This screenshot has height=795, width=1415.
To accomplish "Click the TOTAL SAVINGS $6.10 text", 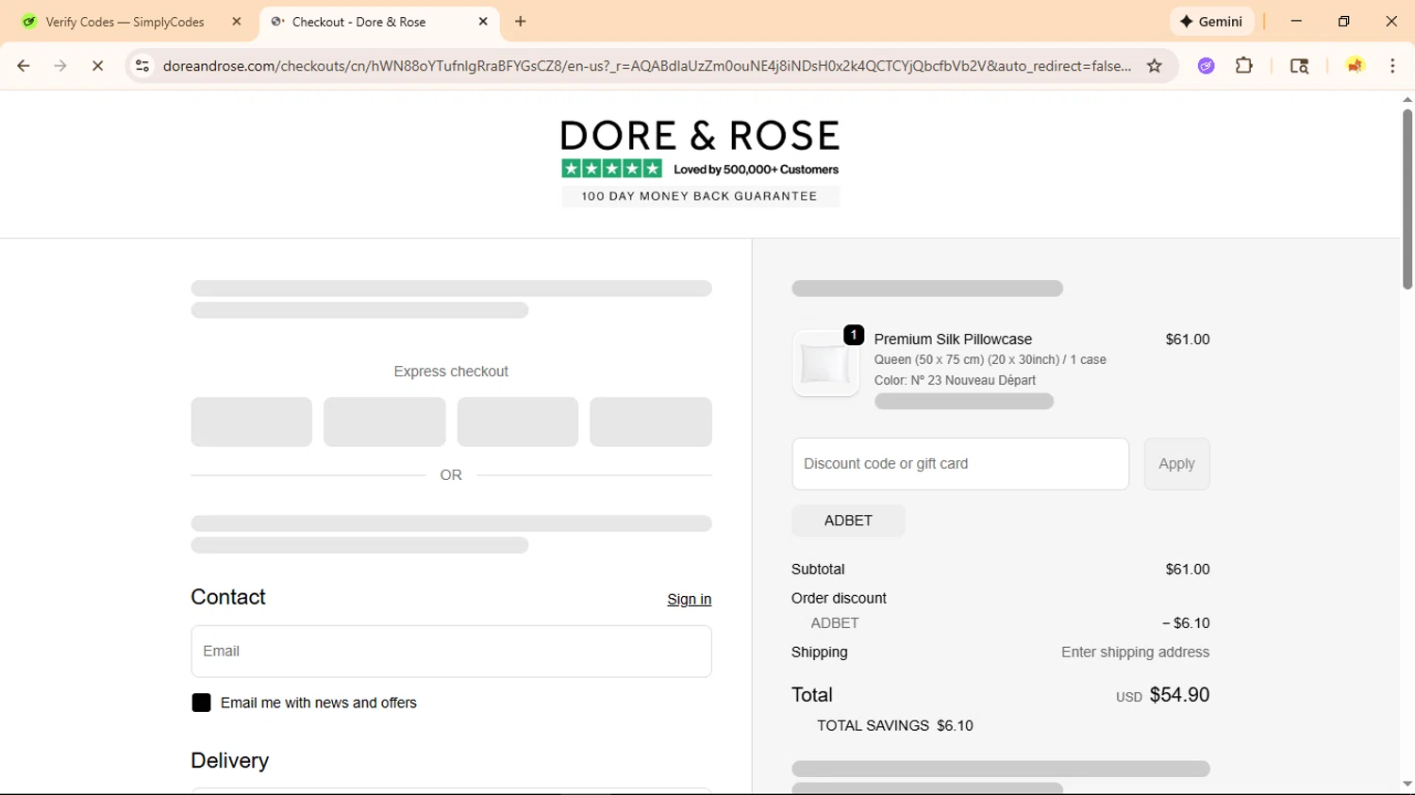I will click(x=895, y=726).
